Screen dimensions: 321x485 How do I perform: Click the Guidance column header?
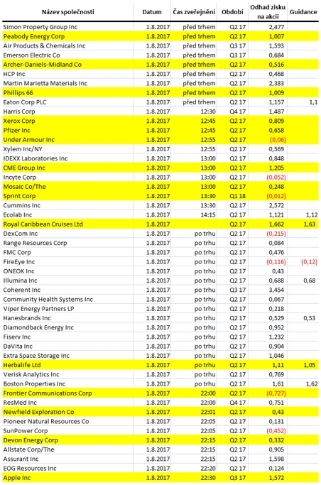click(303, 12)
